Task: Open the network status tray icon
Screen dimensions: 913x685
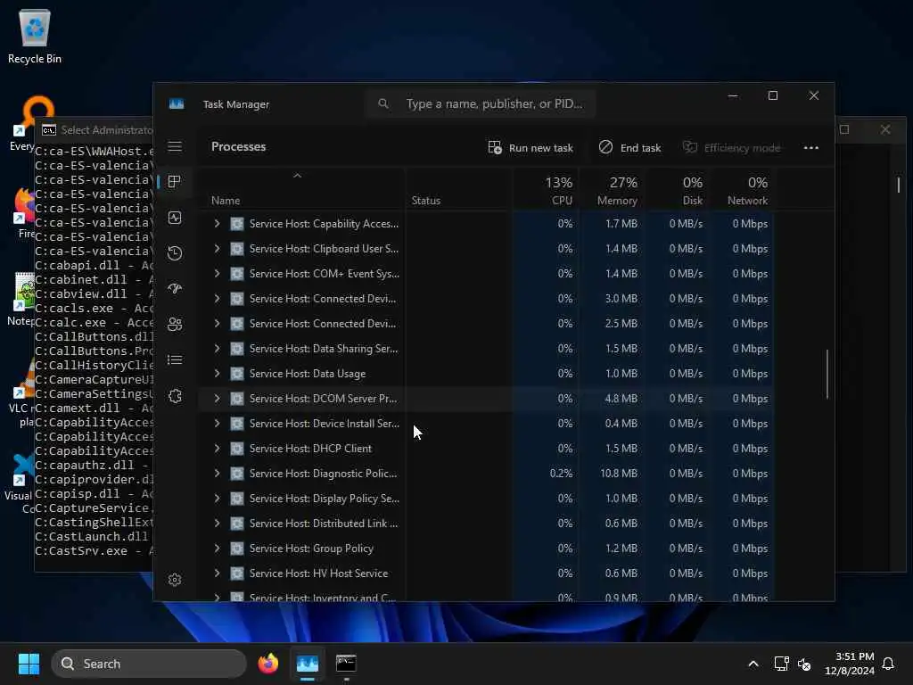Action: (x=781, y=664)
